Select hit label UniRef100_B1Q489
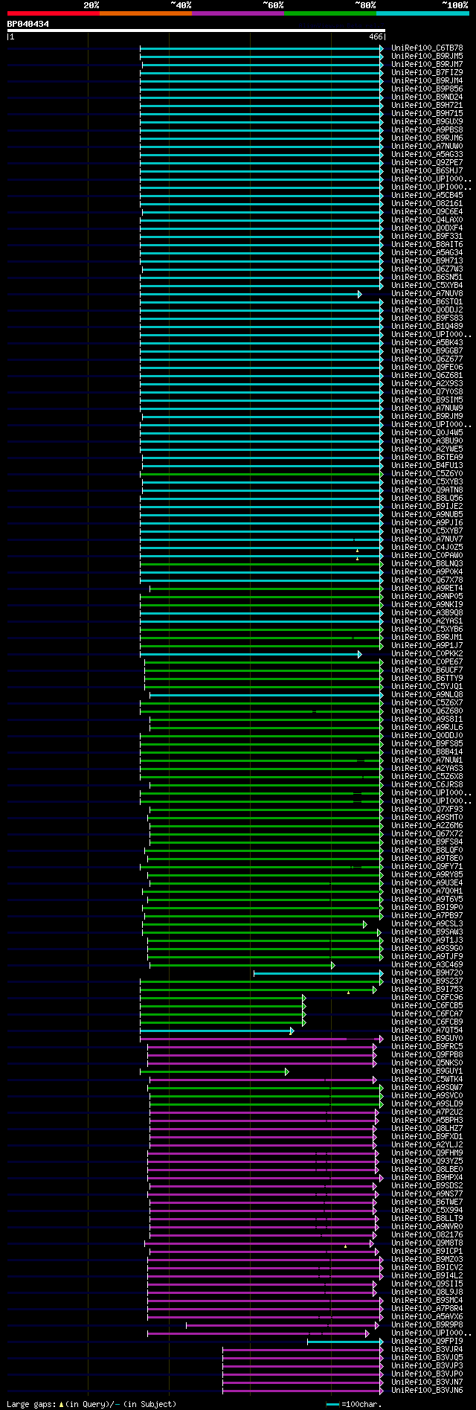This screenshot has height=1410, width=476. pyautogui.click(x=427, y=326)
